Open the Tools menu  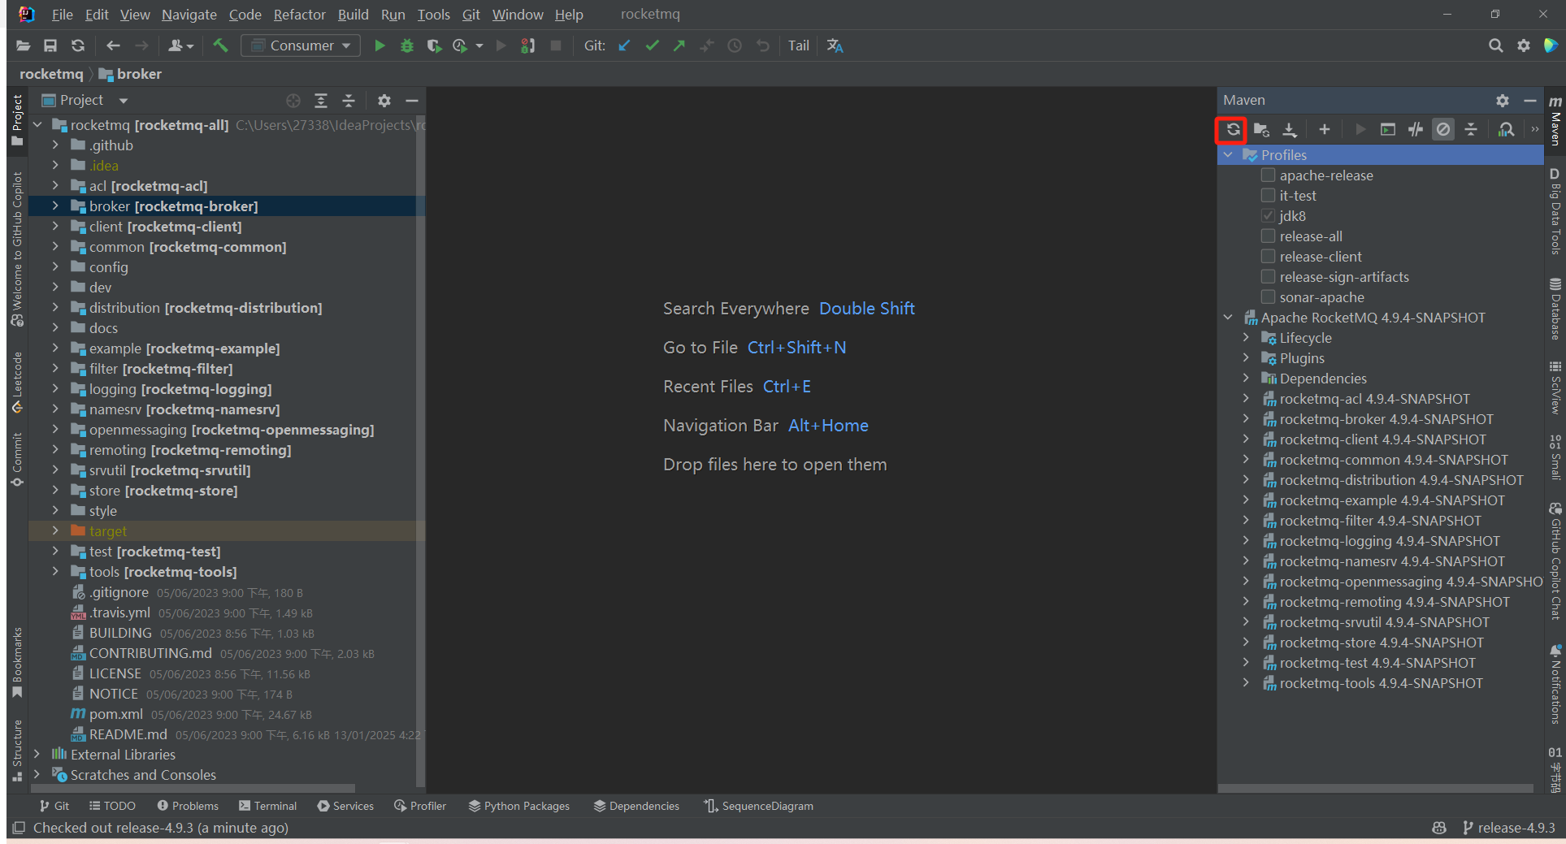point(433,15)
